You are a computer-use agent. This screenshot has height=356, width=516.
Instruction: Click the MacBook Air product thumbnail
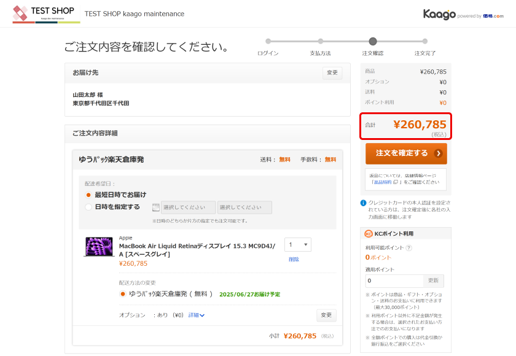point(98,247)
